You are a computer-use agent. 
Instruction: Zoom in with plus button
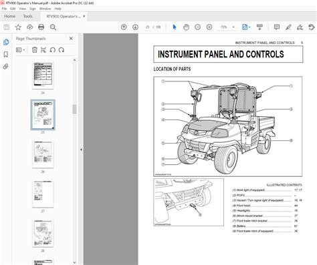209,27
